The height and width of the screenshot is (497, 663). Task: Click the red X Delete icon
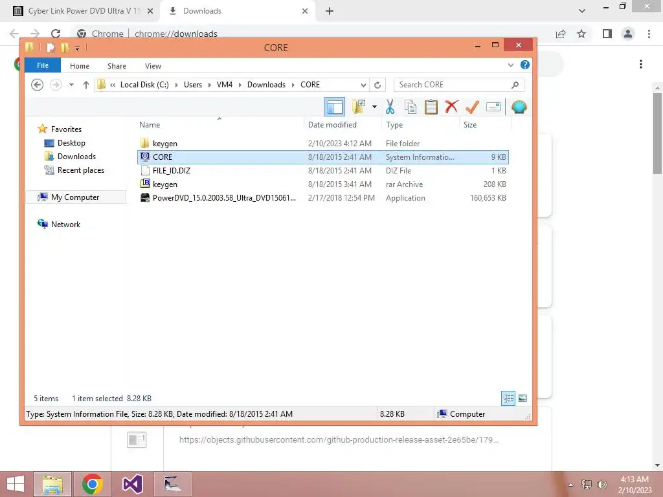pos(451,107)
